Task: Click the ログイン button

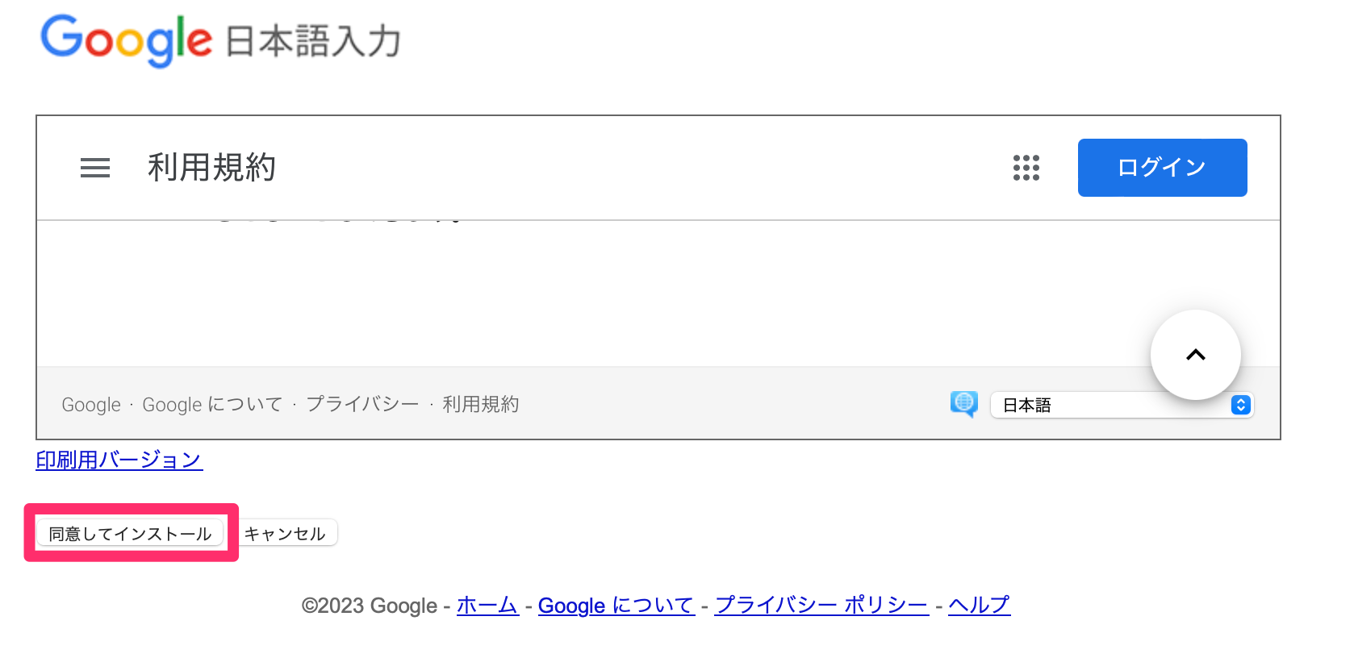Action: (1162, 168)
